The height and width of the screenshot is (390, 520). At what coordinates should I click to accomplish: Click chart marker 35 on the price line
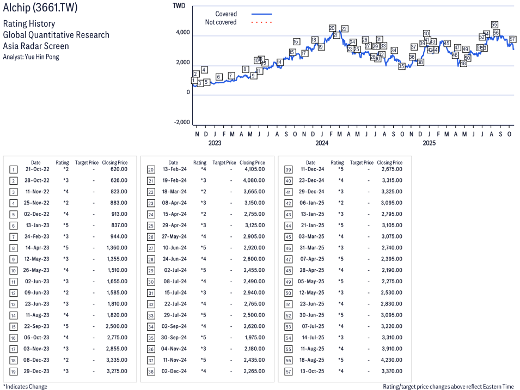402,66
